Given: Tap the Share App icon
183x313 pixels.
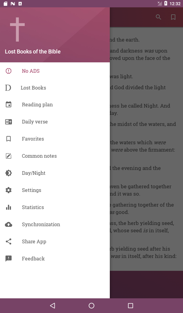Looking at the screenshot, I should 9,241.
